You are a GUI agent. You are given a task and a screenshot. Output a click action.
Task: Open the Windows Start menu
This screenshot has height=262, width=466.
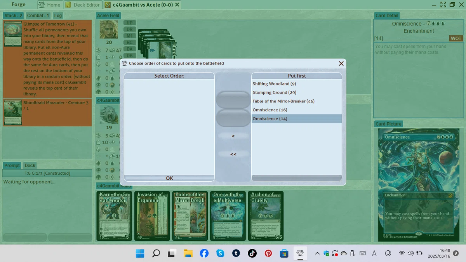(140, 253)
